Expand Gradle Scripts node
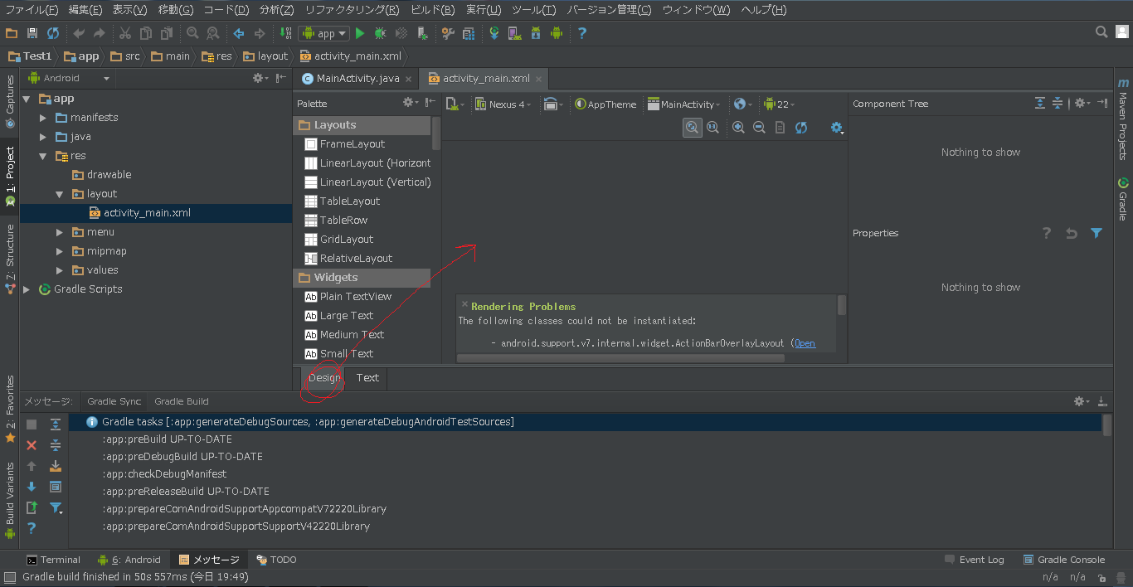The image size is (1133, 587). pos(27,289)
